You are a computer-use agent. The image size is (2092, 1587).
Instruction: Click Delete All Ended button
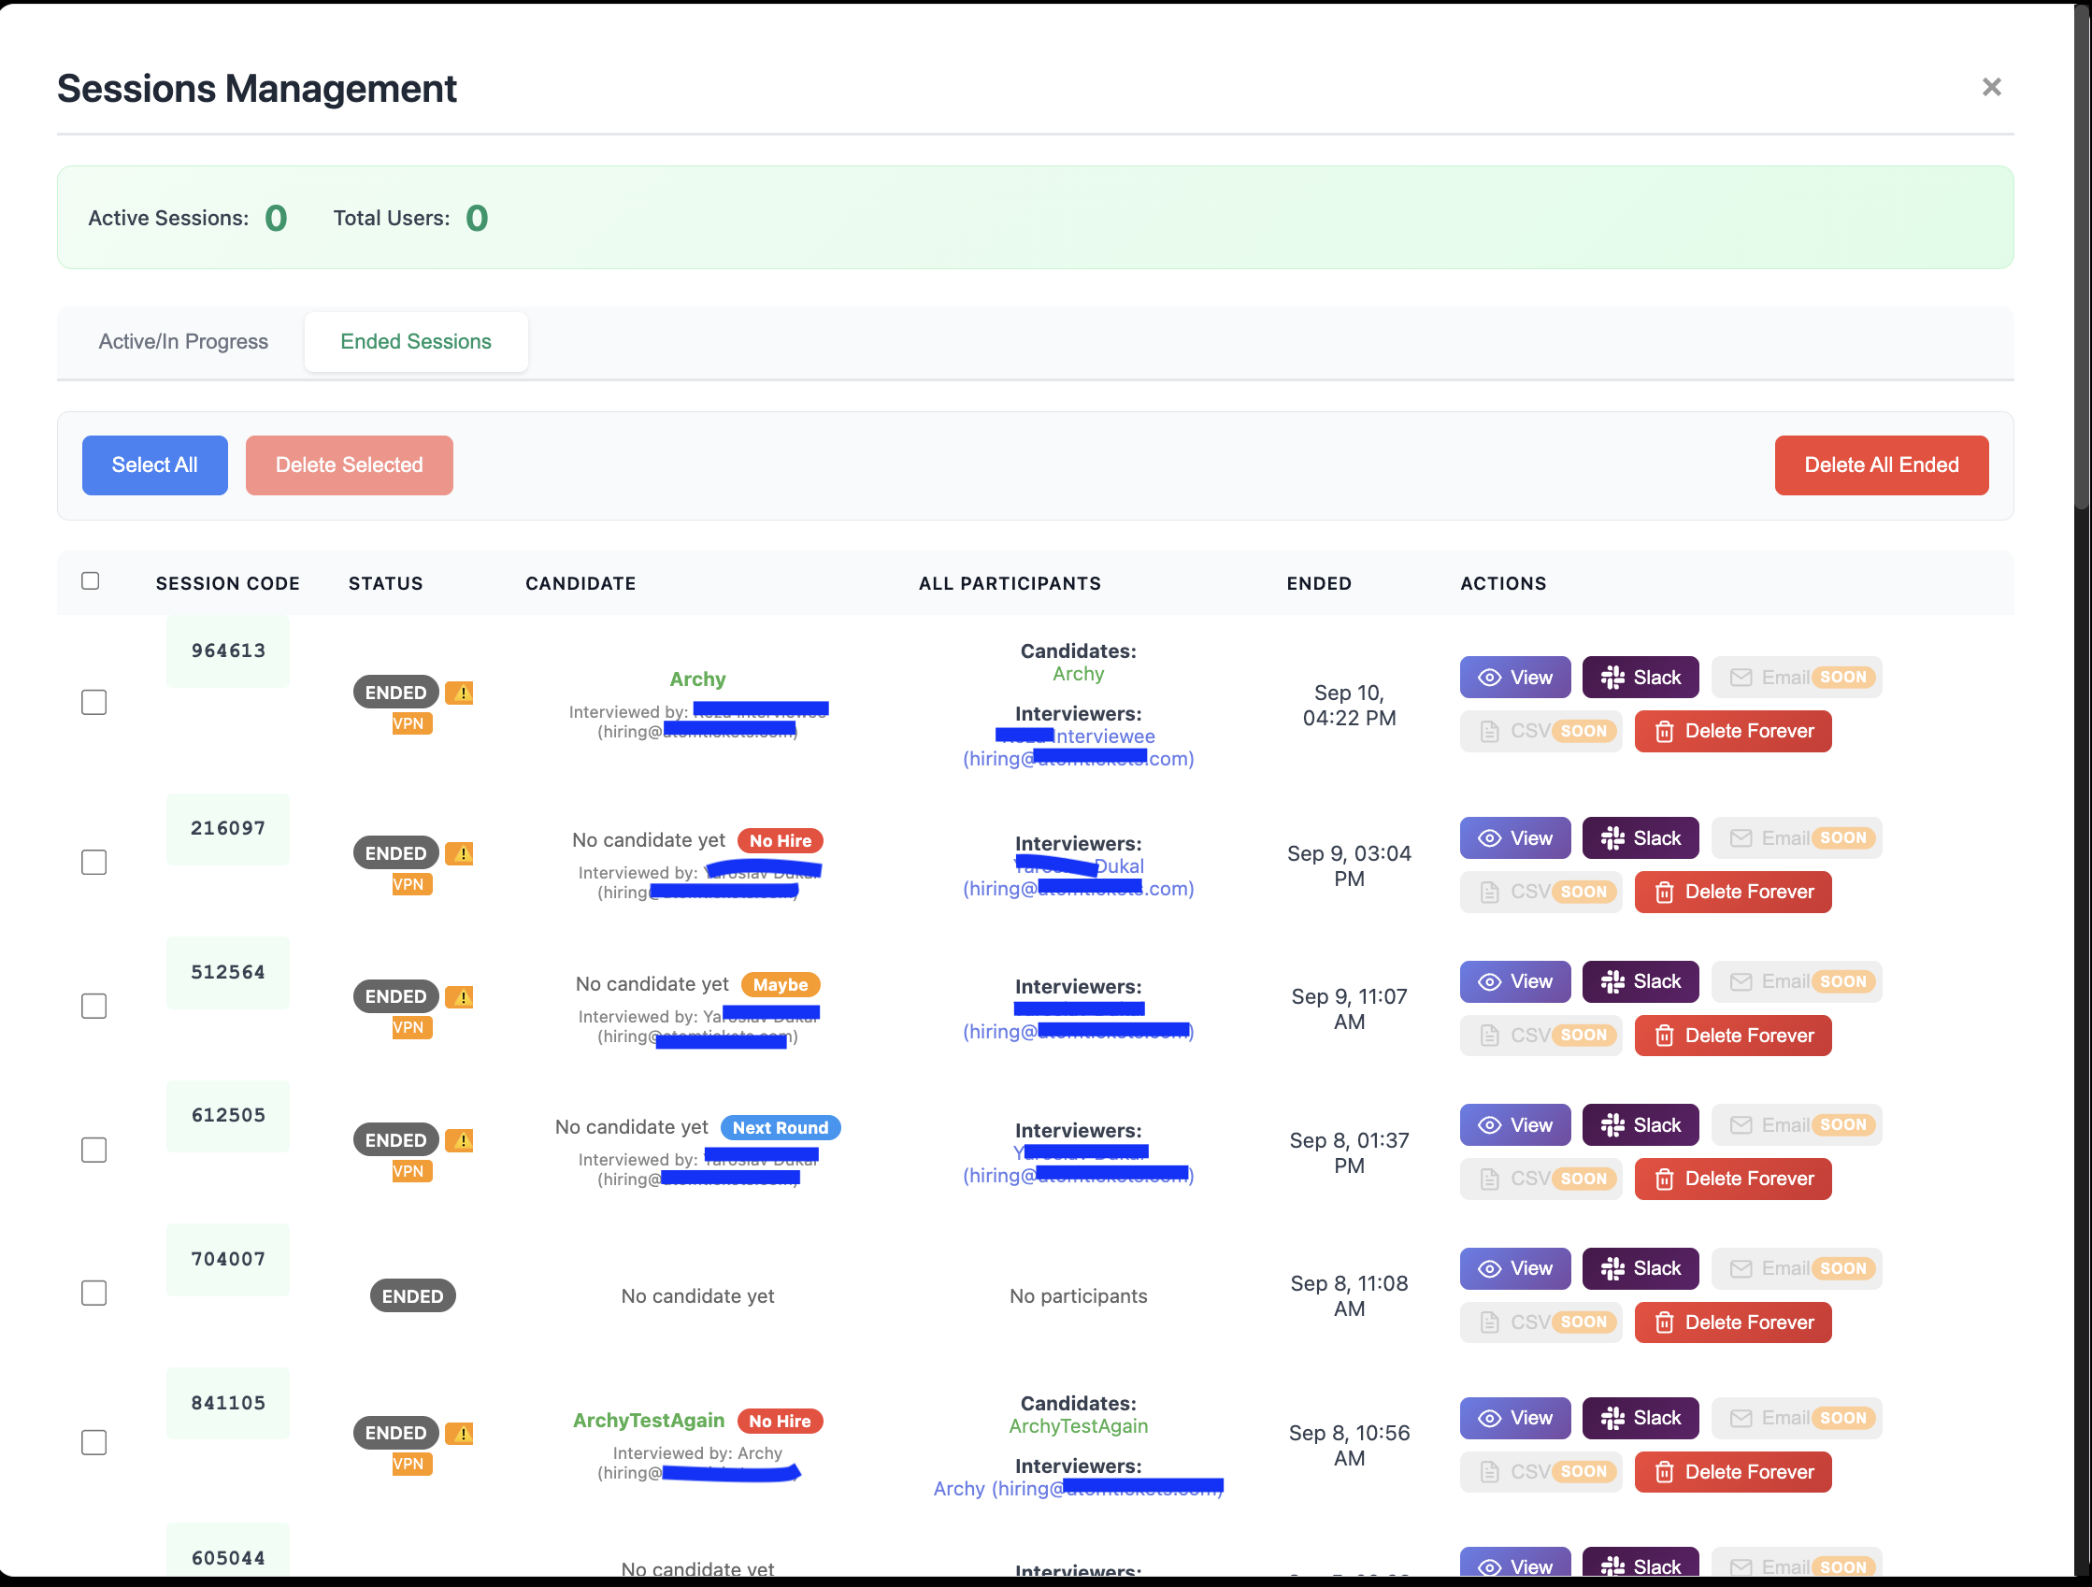[x=1881, y=465]
